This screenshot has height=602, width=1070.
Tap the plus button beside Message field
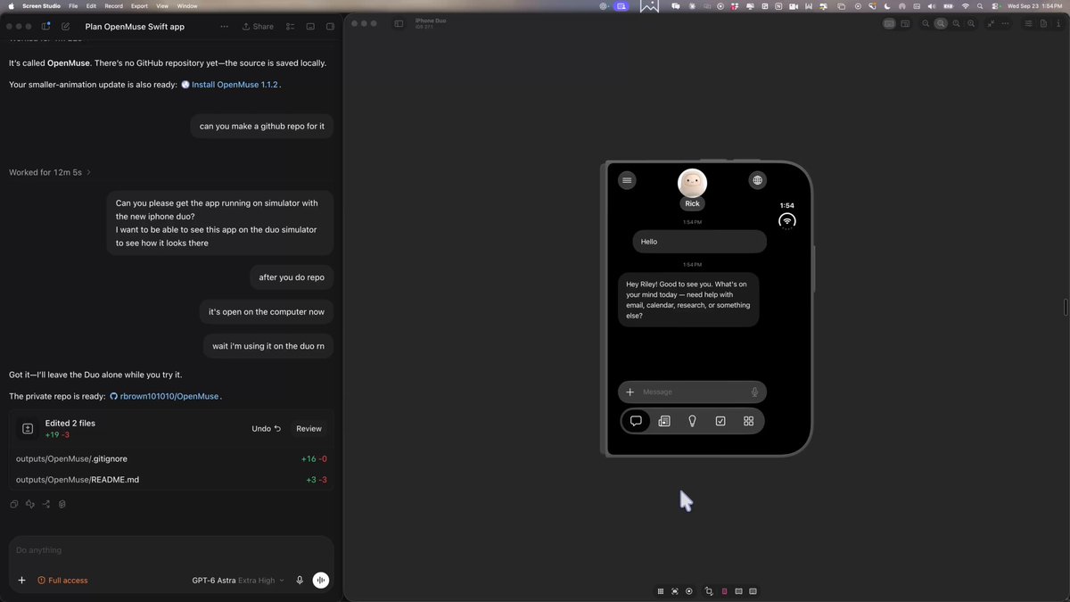630,392
